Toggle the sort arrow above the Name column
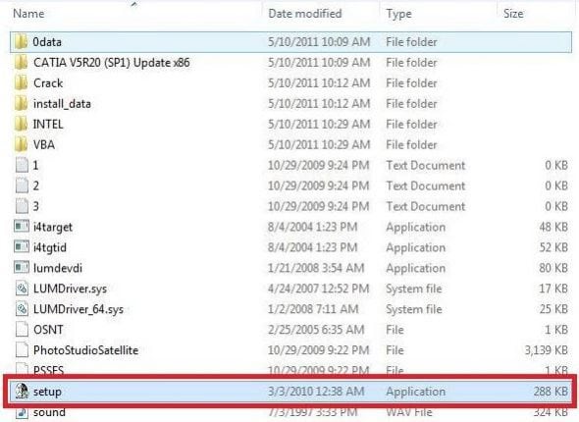Image resolution: width=579 pixels, height=422 pixels. (x=134, y=5)
